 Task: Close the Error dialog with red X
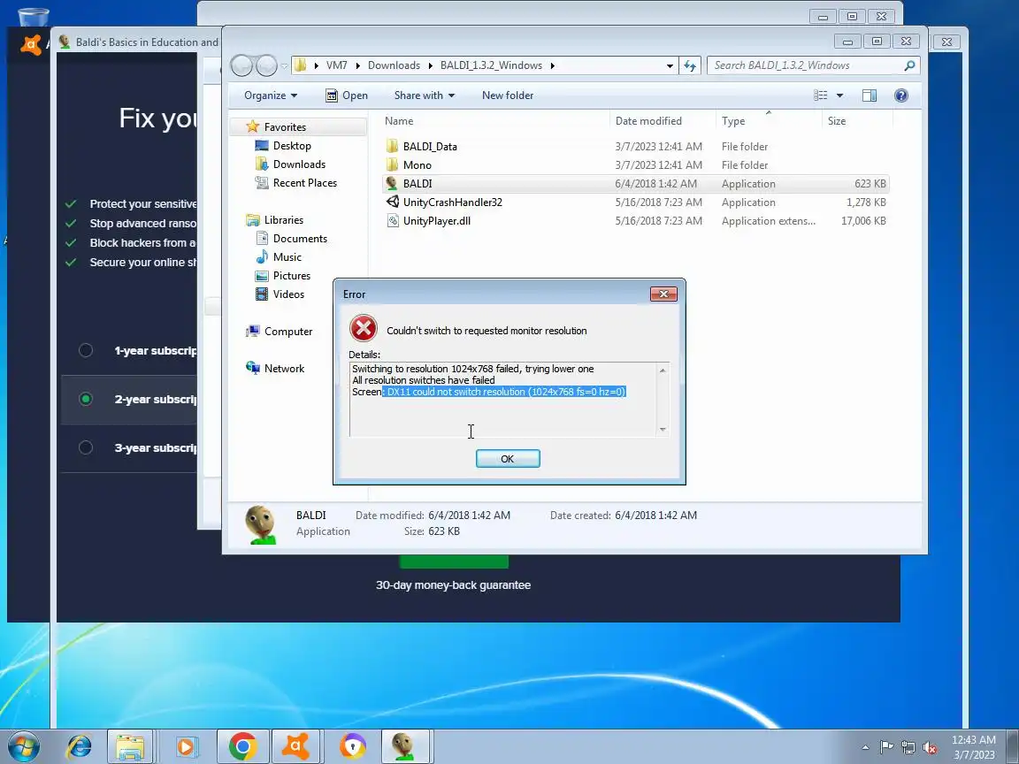(663, 294)
